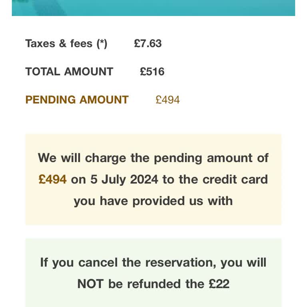Select the £7.63 taxes amount
The height and width of the screenshot is (307, 307).
pyautogui.click(x=148, y=44)
